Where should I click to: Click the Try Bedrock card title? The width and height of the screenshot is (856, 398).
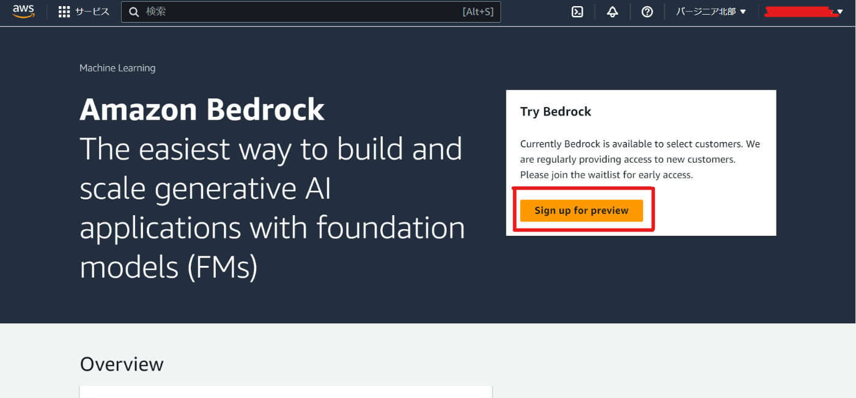[556, 111]
